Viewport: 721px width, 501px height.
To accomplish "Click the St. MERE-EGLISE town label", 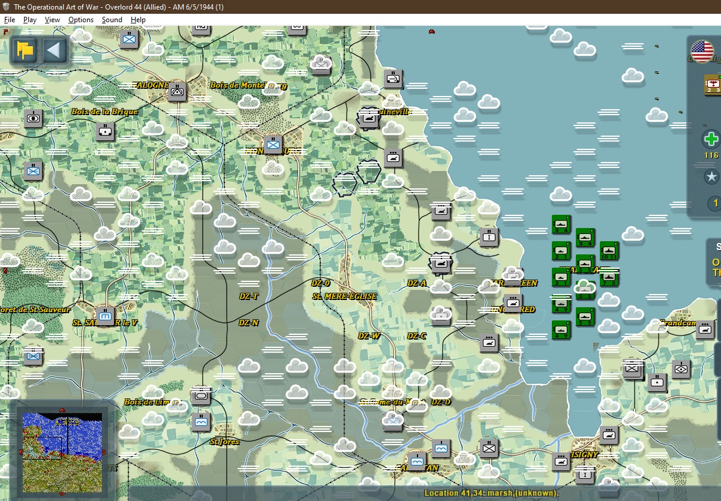I will [344, 296].
